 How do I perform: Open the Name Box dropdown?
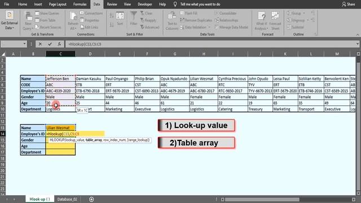[x=24, y=44]
